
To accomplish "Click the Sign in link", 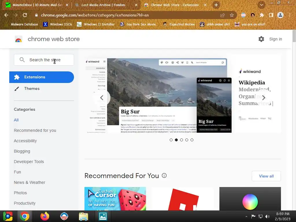I will click(275, 39).
